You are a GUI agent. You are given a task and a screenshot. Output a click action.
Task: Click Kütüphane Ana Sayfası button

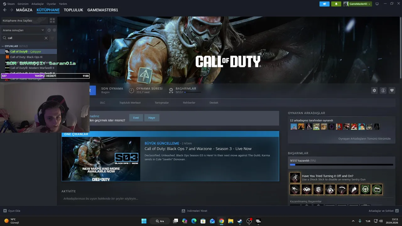pyautogui.click(x=24, y=20)
